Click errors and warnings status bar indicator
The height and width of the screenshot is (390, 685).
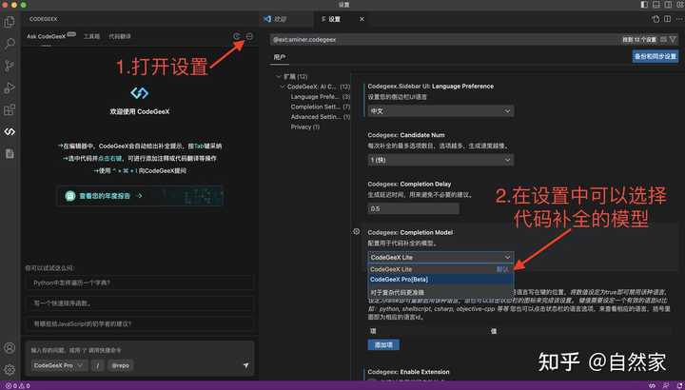pos(16,386)
